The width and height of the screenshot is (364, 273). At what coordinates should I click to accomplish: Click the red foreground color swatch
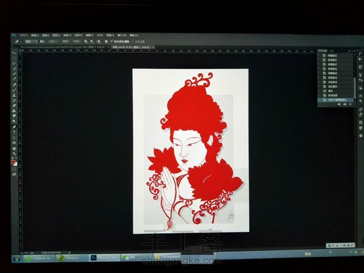14,162
